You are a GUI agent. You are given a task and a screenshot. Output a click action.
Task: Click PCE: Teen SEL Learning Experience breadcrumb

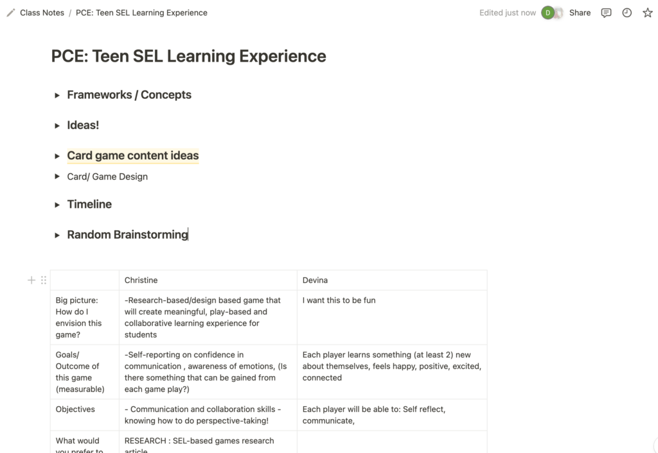[141, 13]
